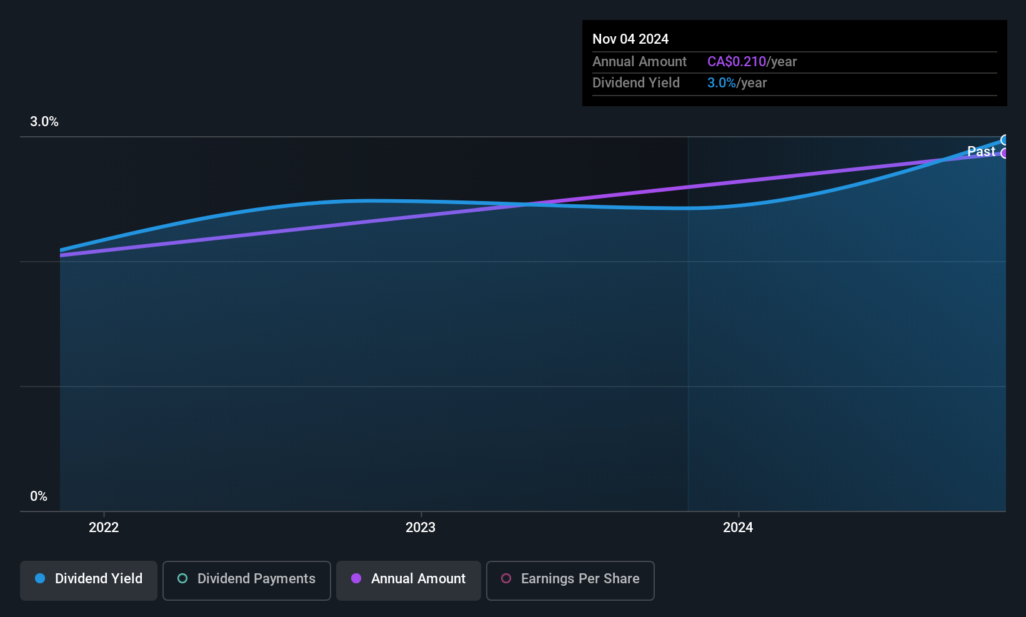The image size is (1026, 617).
Task: Click the 0% y-axis label
Action: pos(39,496)
